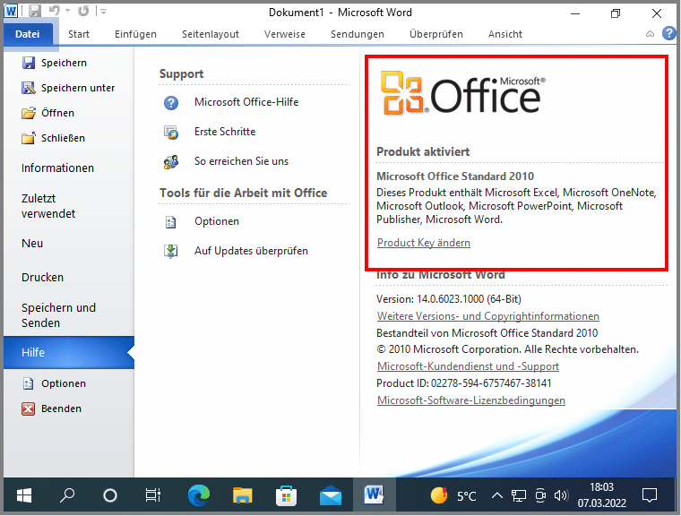Click the Save icon in quick access toolbar

click(x=35, y=12)
